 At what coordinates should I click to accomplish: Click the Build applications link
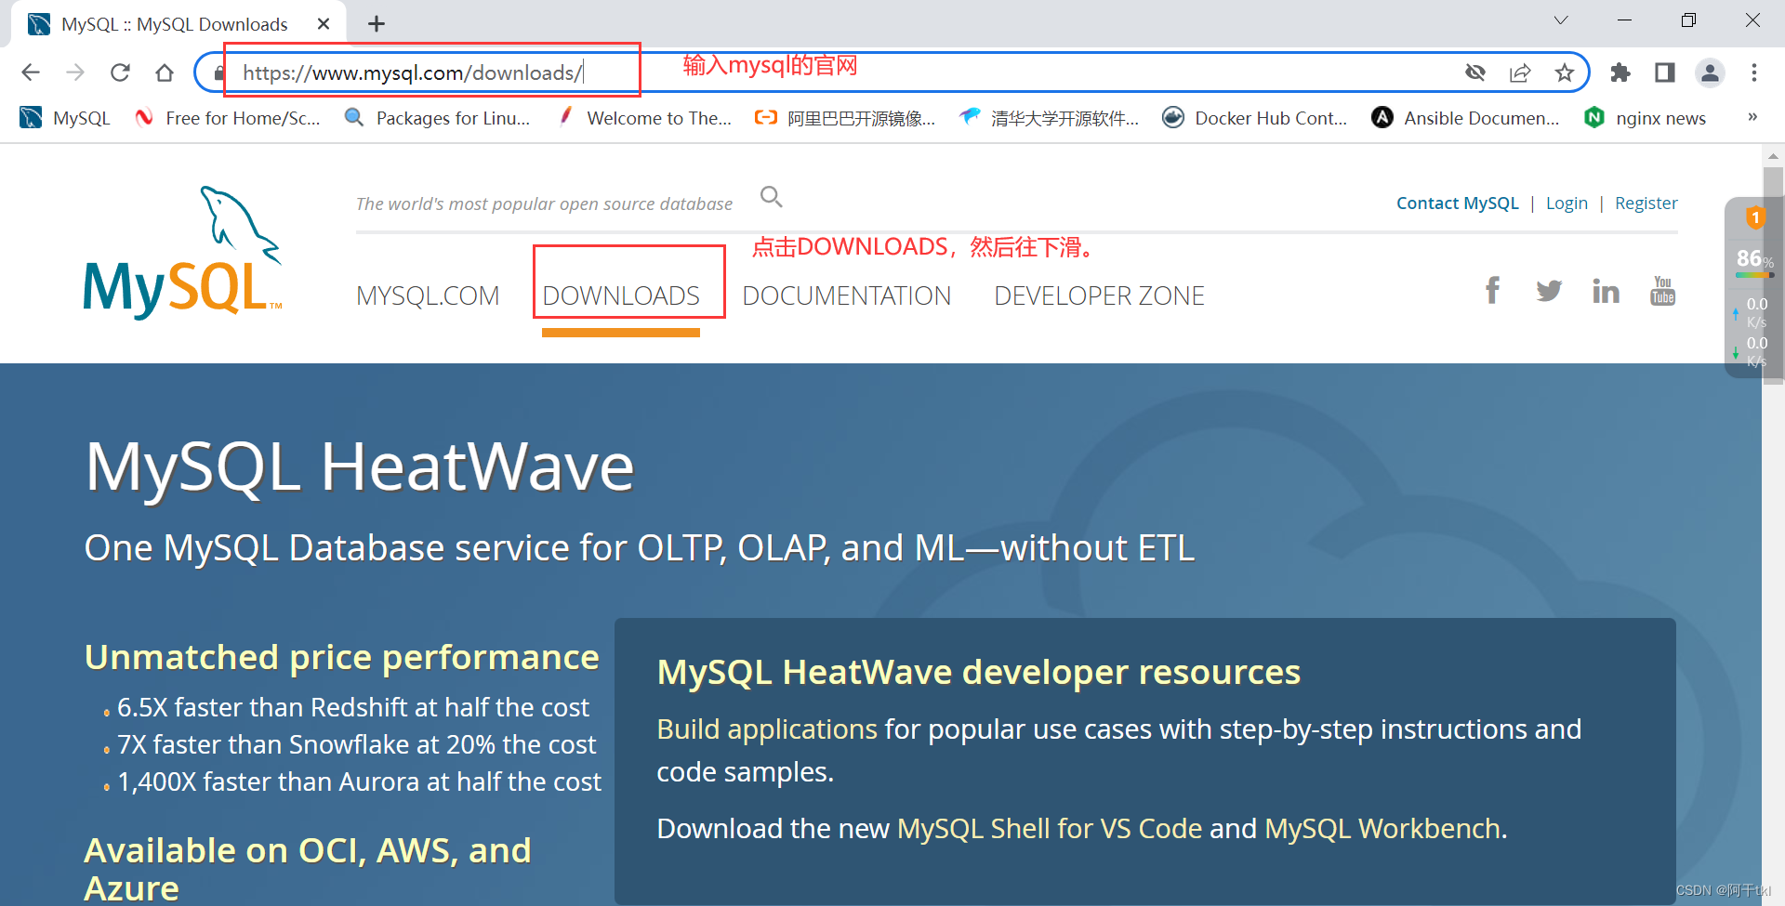click(x=767, y=729)
